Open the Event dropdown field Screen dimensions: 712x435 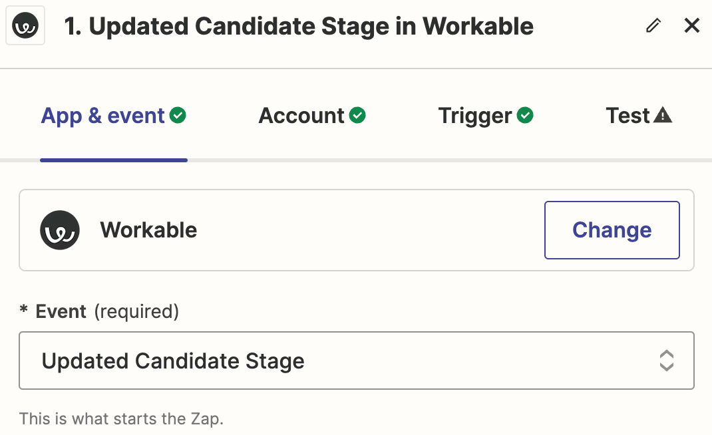[x=357, y=361]
